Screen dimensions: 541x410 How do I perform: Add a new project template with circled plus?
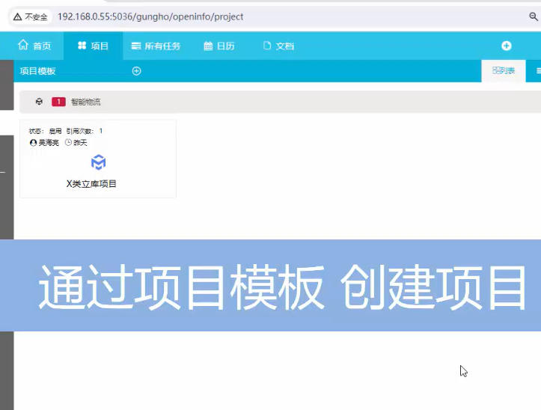click(137, 71)
